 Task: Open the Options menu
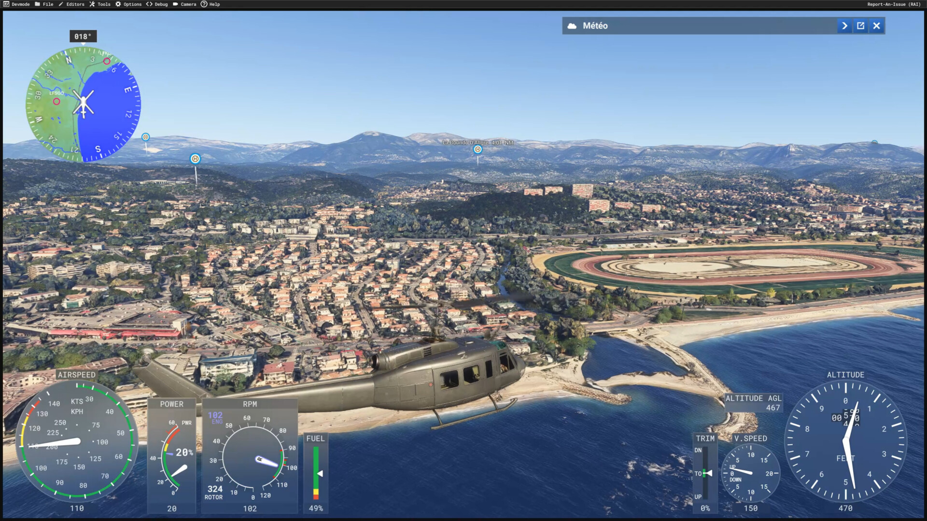pyautogui.click(x=128, y=4)
